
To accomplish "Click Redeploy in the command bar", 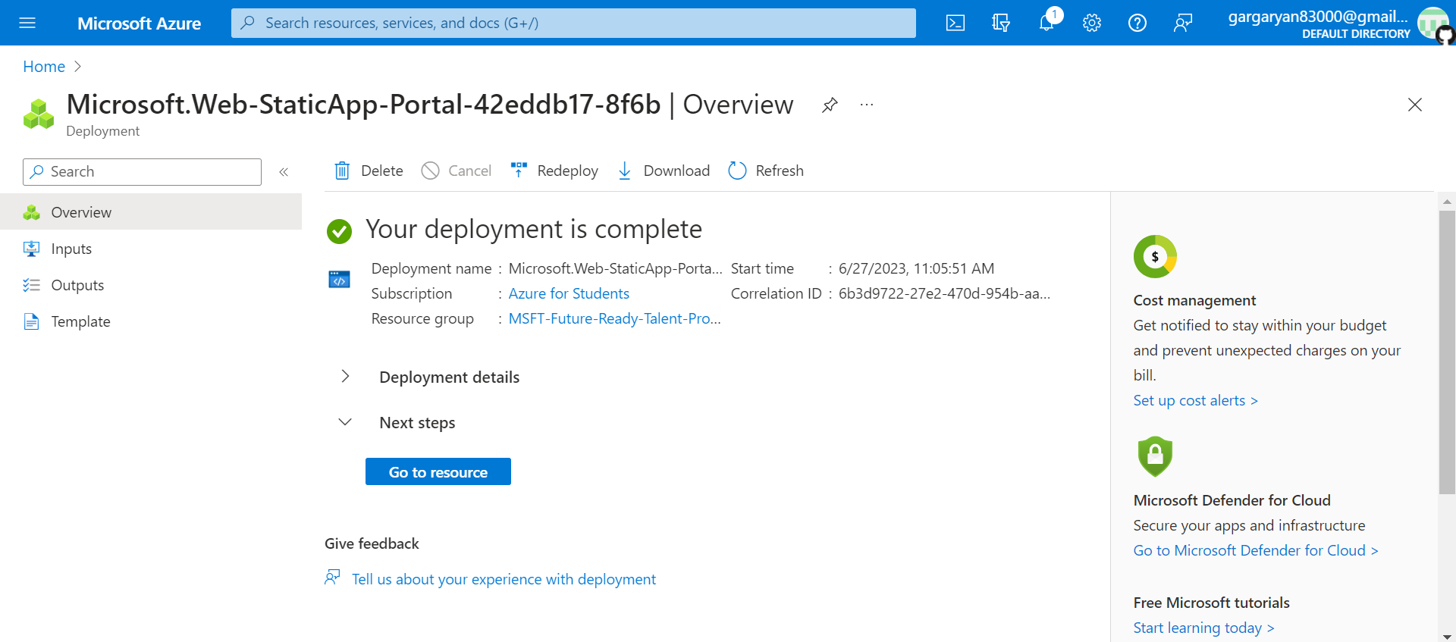I will coord(554,171).
